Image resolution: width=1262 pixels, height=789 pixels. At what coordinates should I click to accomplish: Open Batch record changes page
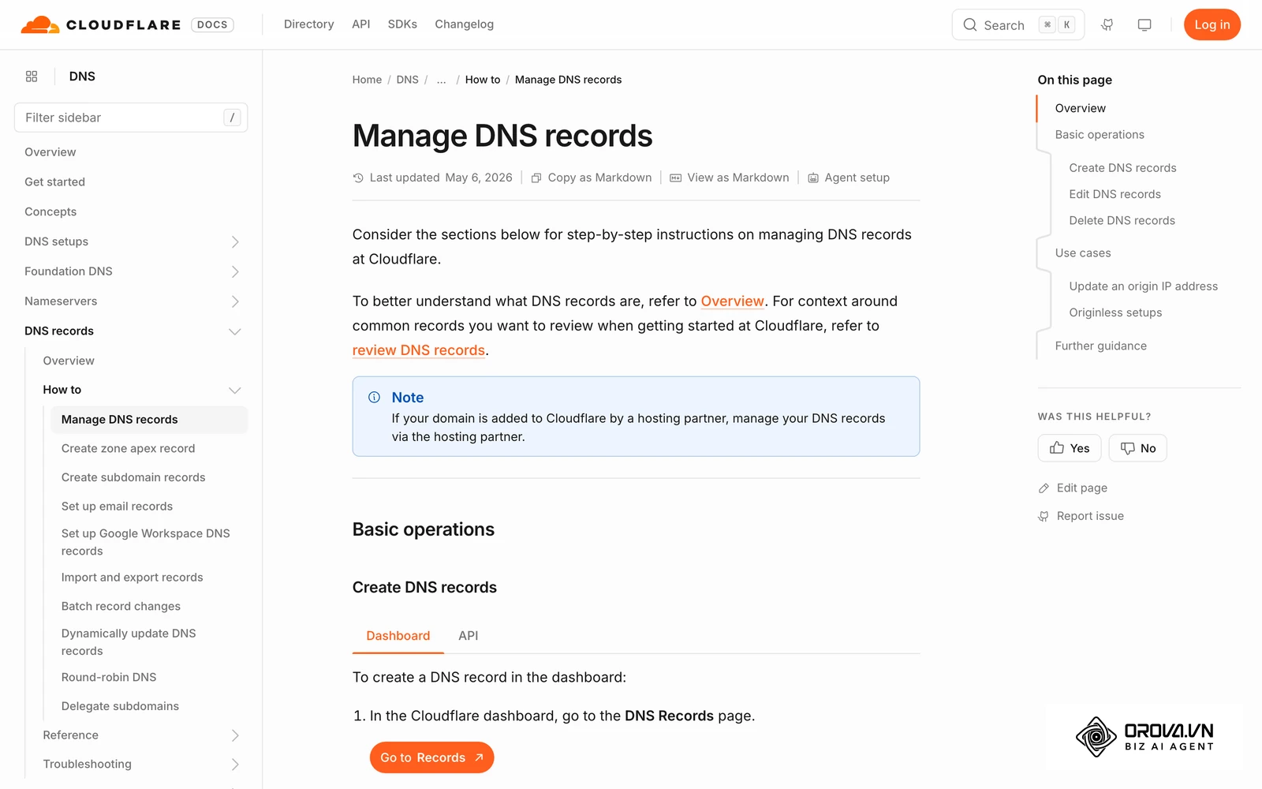121,607
